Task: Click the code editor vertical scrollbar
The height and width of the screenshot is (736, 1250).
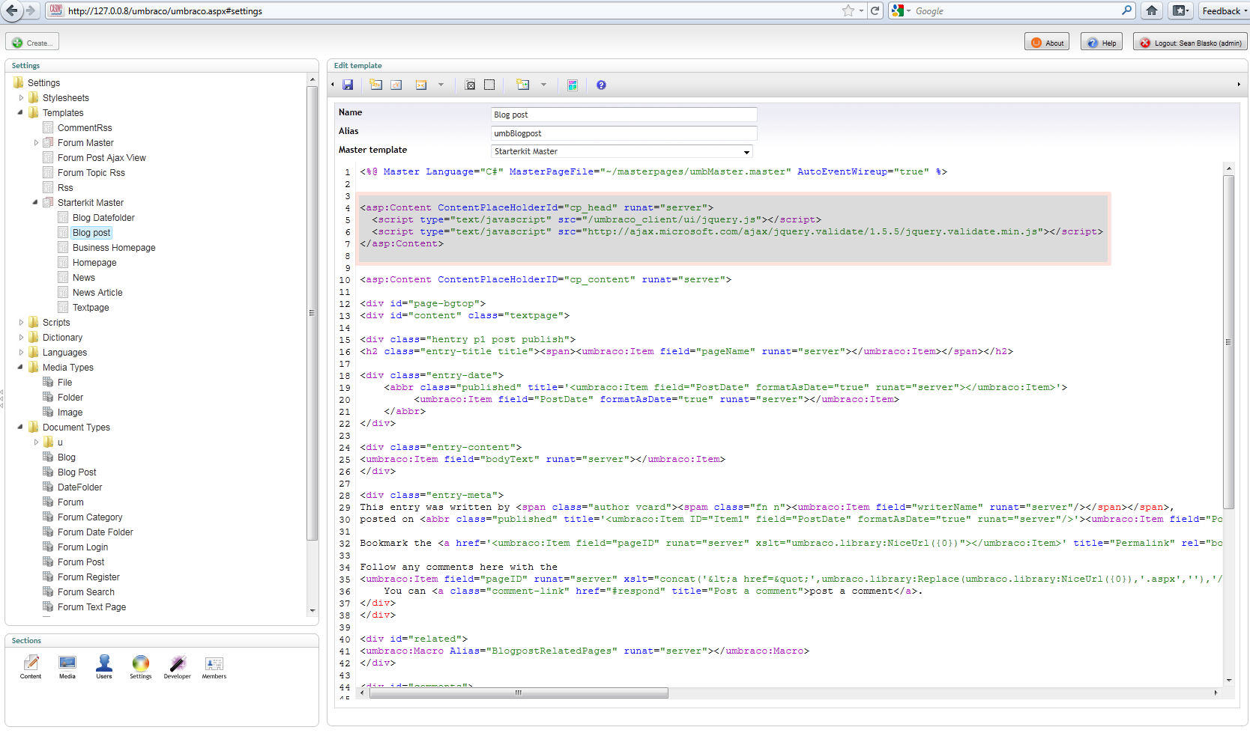Action: coord(1228,342)
